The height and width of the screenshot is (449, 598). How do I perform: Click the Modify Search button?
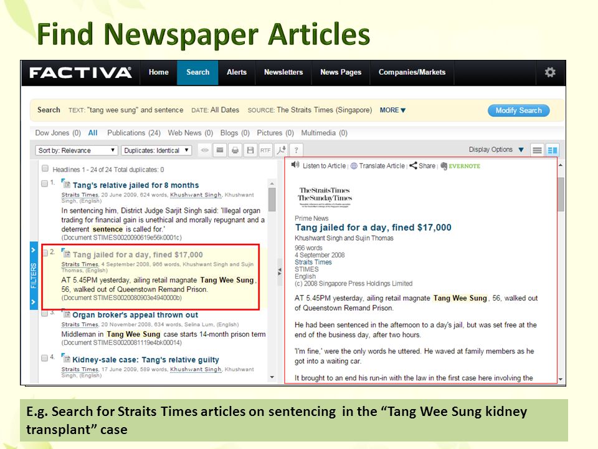[519, 110]
